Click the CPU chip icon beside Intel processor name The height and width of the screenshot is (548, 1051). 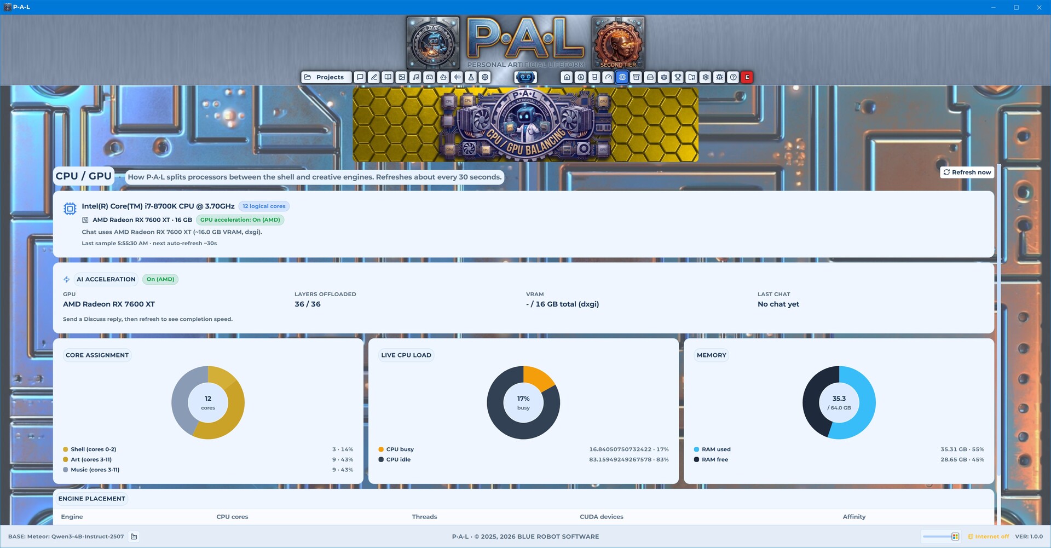click(70, 209)
